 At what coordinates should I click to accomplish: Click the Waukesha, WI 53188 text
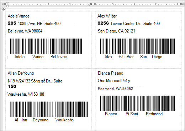pos(26,94)
